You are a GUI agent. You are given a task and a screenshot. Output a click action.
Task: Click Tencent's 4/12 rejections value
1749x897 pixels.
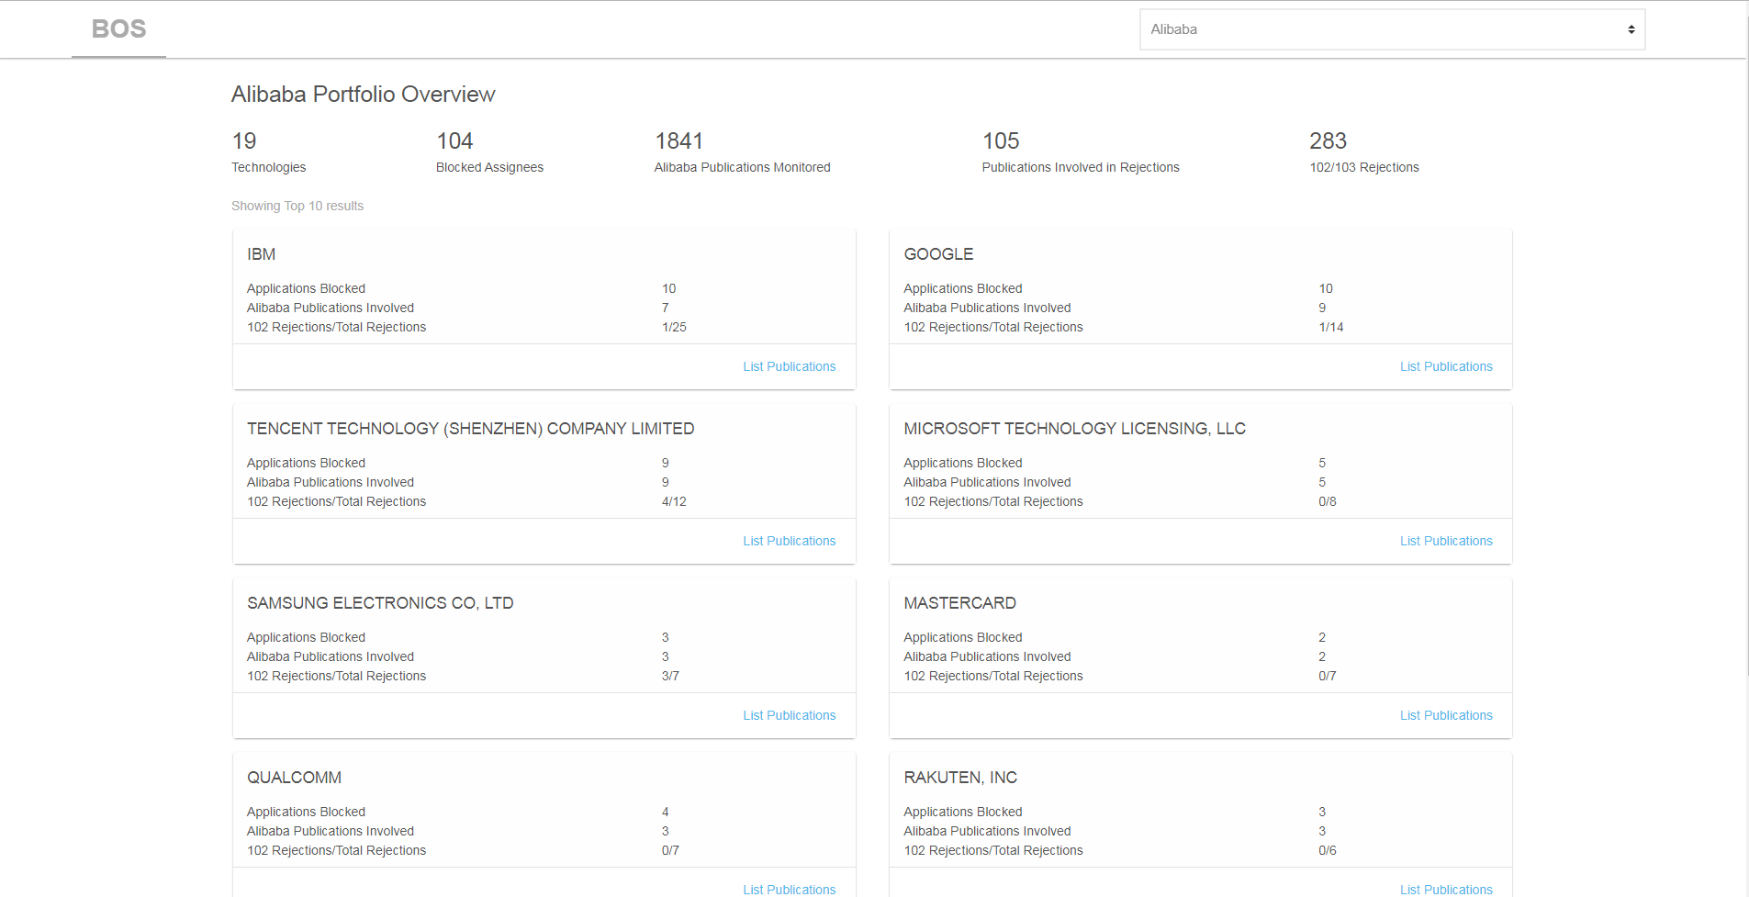(x=674, y=501)
